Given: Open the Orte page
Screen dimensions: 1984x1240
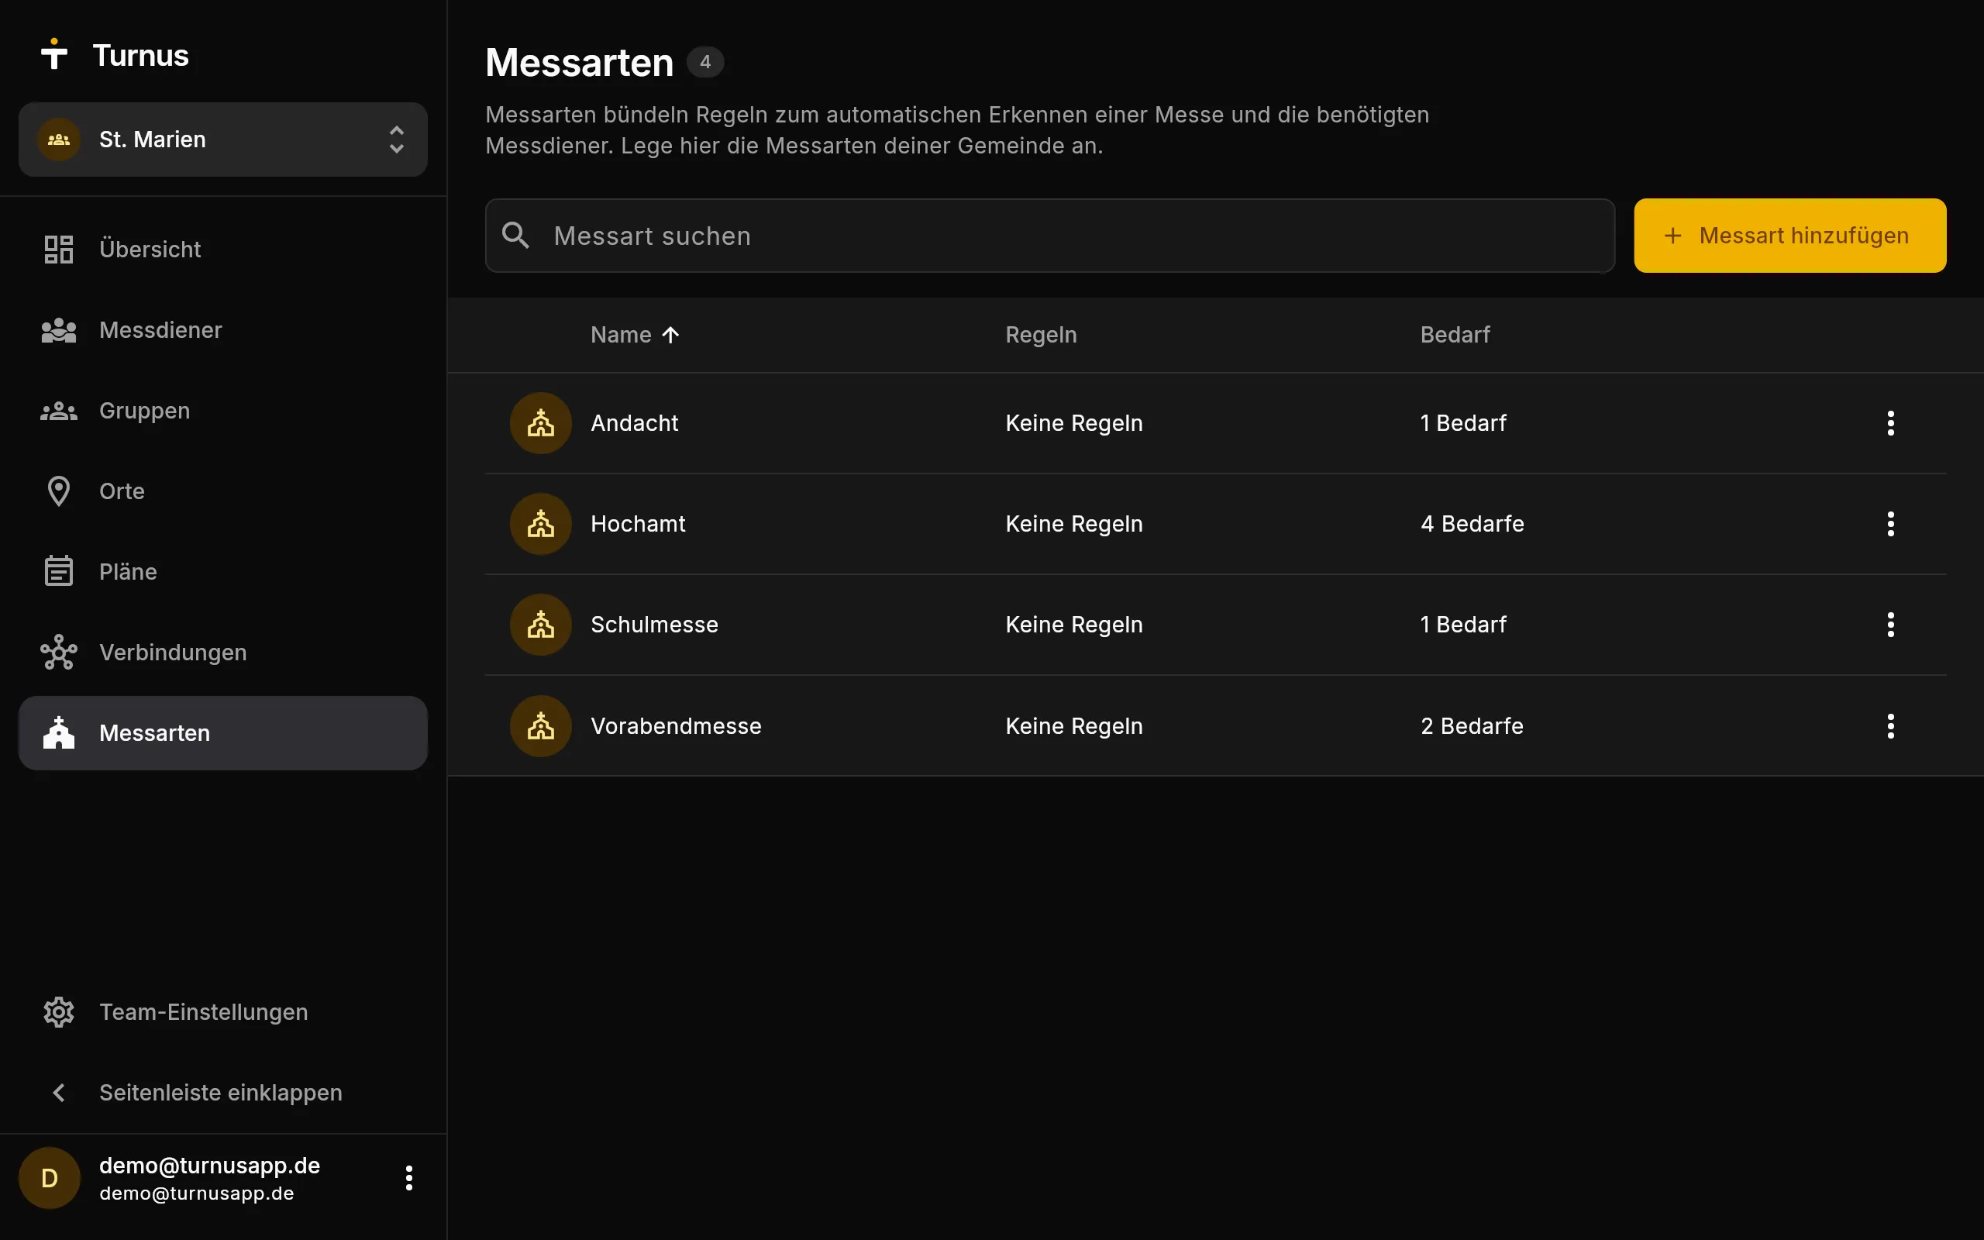Looking at the screenshot, I should tap(223, 491).
